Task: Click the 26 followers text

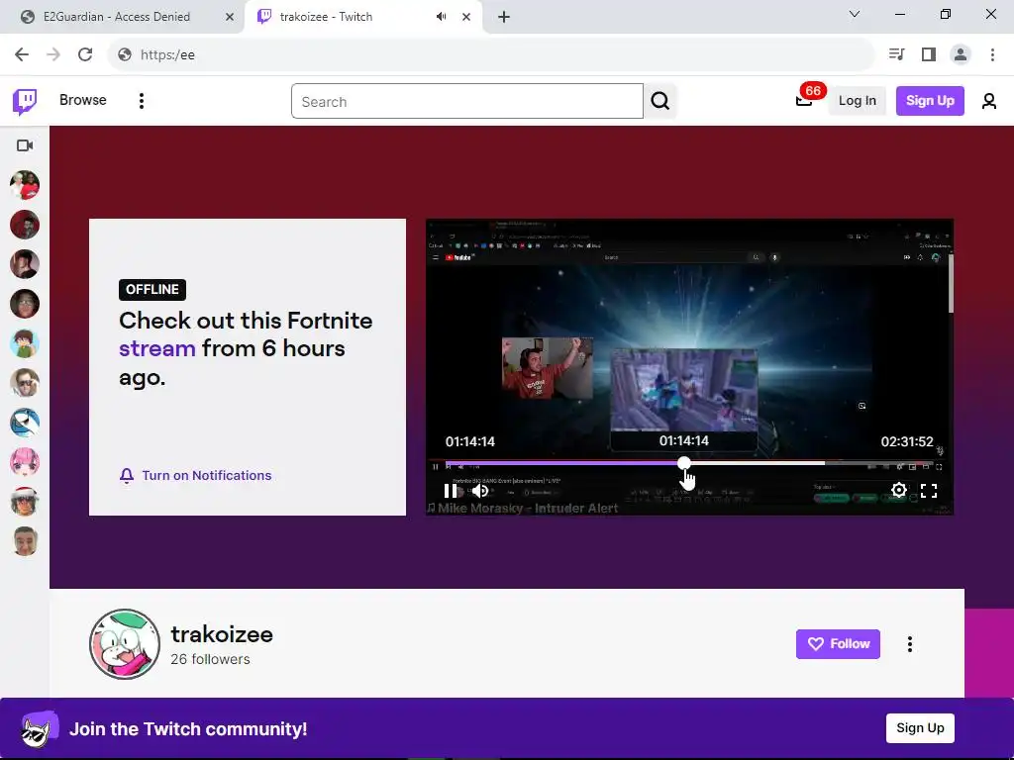Action: pyautogui.click(x=210, y=659)
